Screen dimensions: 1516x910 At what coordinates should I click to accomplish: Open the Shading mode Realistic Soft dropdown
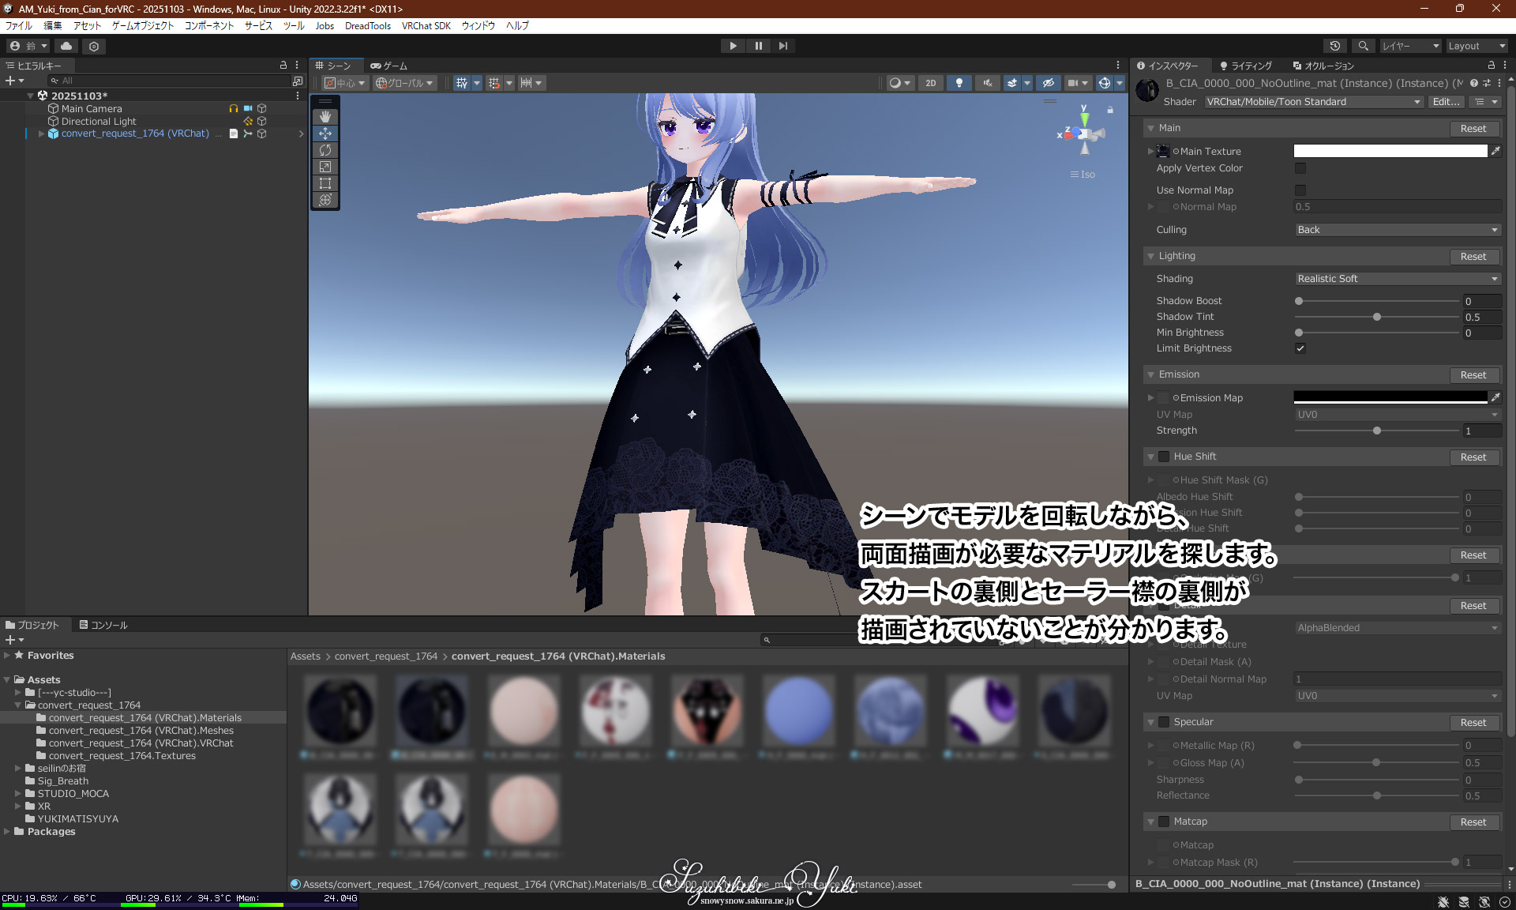(1397, 279)
